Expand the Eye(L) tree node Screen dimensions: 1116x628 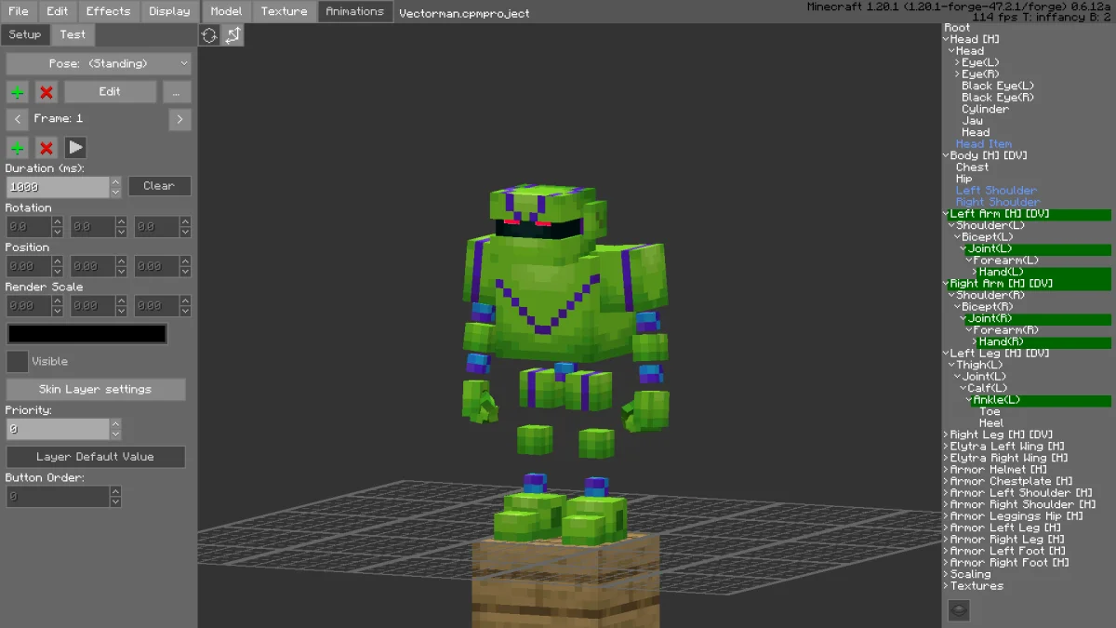click(957, 62)
